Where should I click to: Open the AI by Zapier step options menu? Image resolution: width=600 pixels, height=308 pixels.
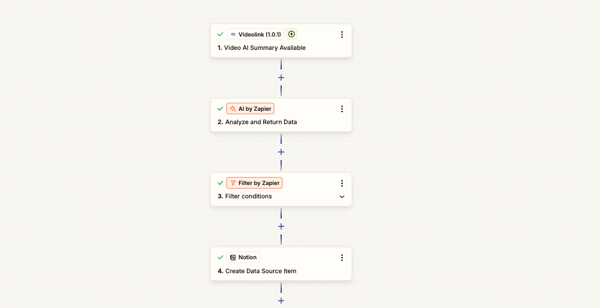coord(342,108)
